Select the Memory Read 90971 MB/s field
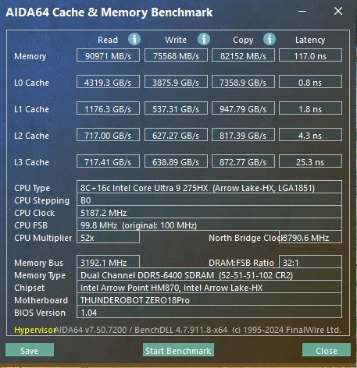This screenshot has height=368, width=357. pos(108,55)
